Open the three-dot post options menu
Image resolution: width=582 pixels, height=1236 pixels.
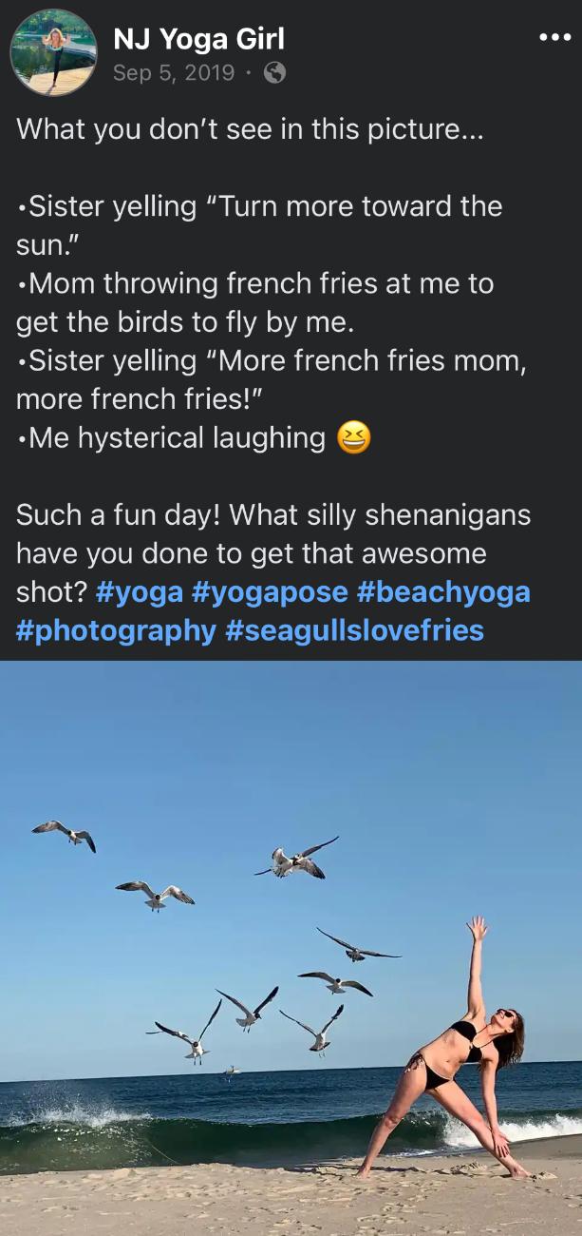[x=555, y=37]
